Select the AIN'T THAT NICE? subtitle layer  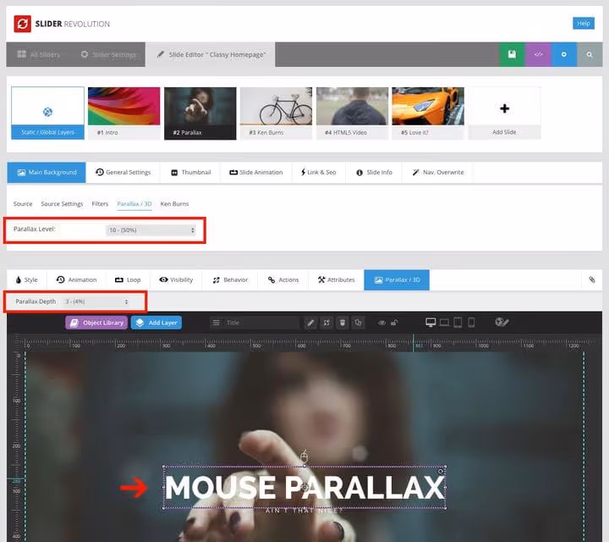click(304, 511)
